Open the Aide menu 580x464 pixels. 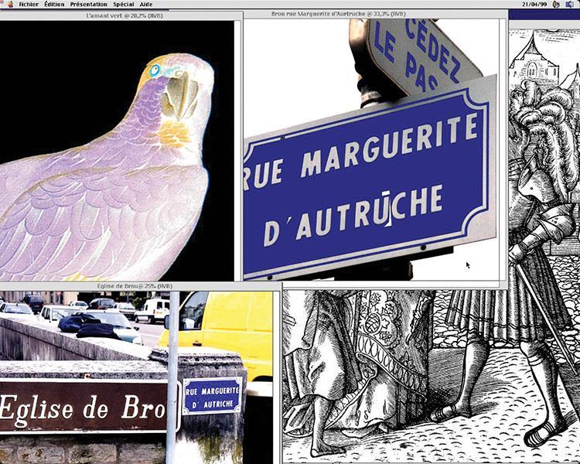[x=145, y=4]
